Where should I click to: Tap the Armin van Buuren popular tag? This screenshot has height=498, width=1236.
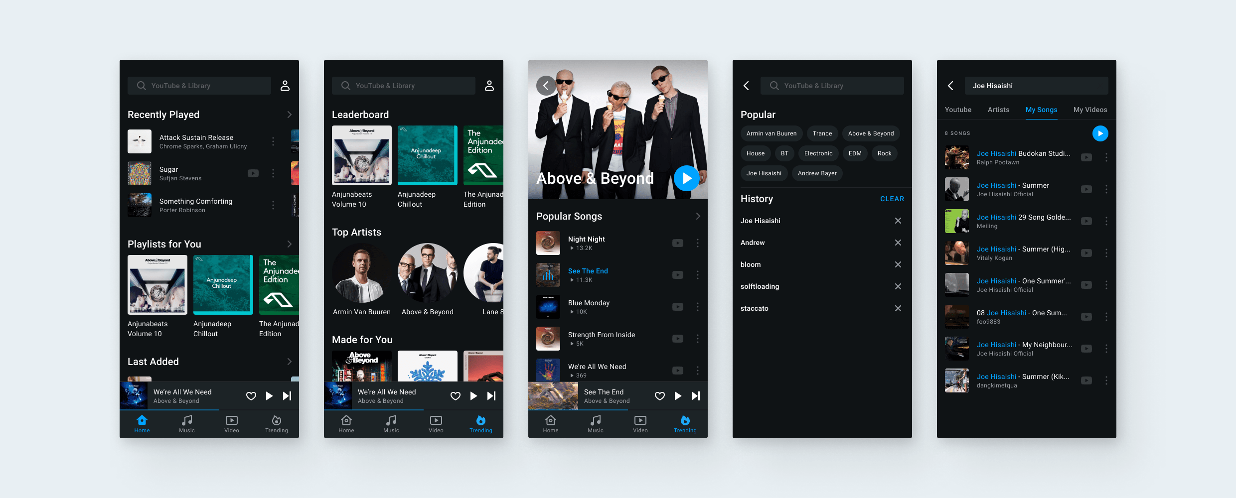772,133
